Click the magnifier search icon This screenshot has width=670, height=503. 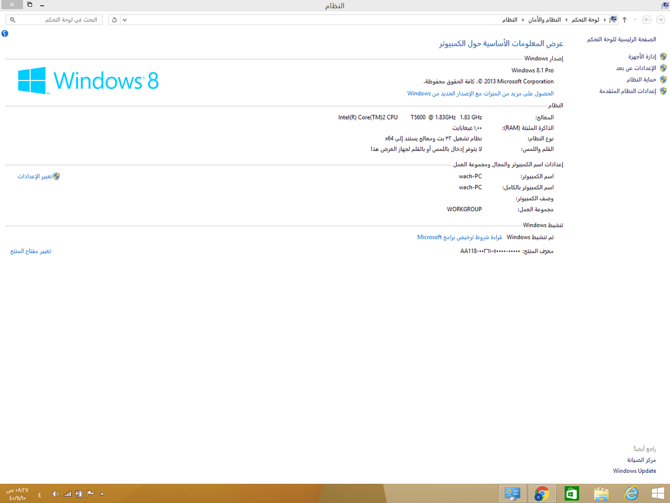12,20
